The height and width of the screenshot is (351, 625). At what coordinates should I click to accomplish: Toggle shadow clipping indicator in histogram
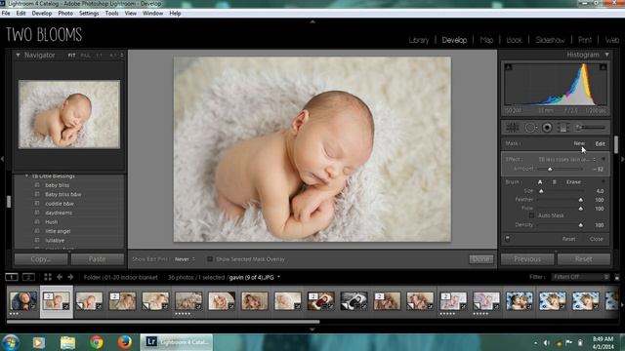(x=508, y=67)
